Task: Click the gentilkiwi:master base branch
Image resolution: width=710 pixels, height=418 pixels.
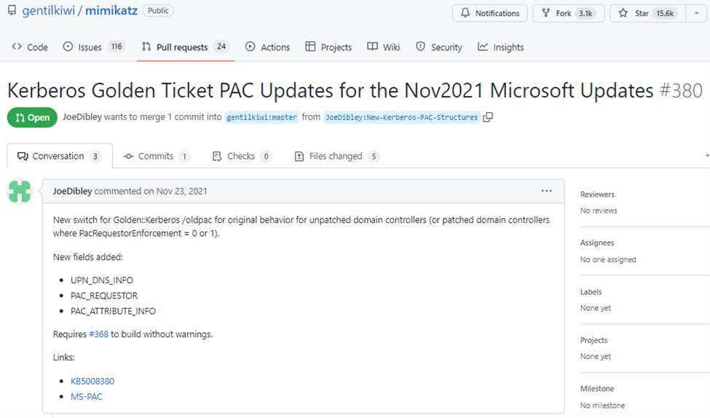Action: tap(261, 117)
